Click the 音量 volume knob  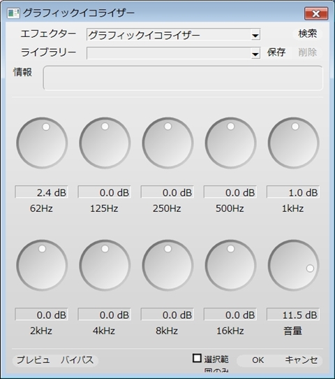294,266
